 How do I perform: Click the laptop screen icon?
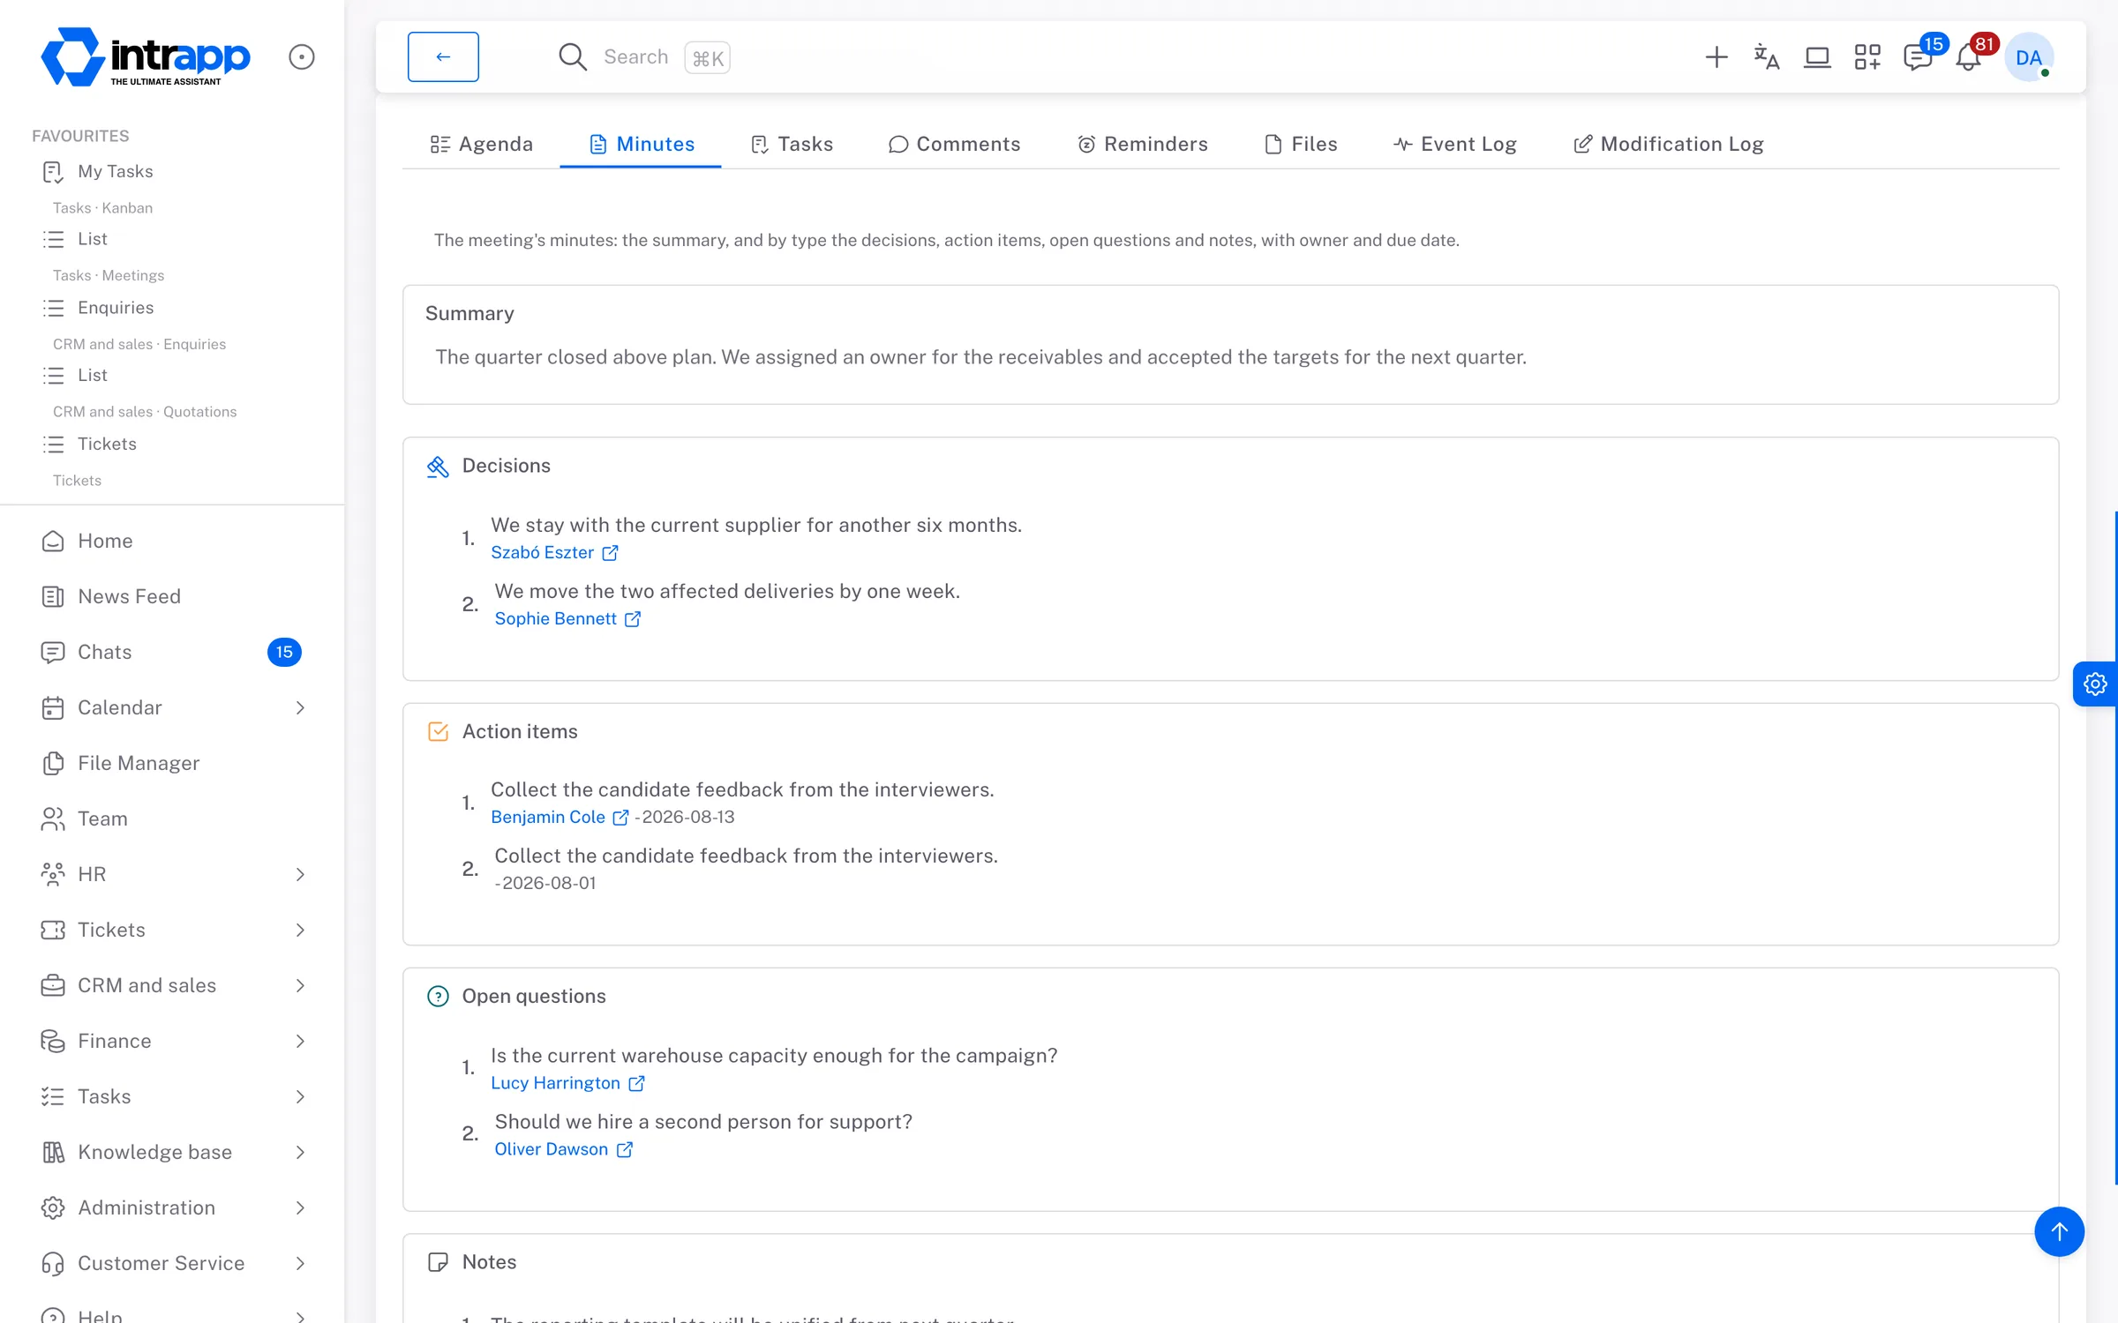(x=1817, y=57)
